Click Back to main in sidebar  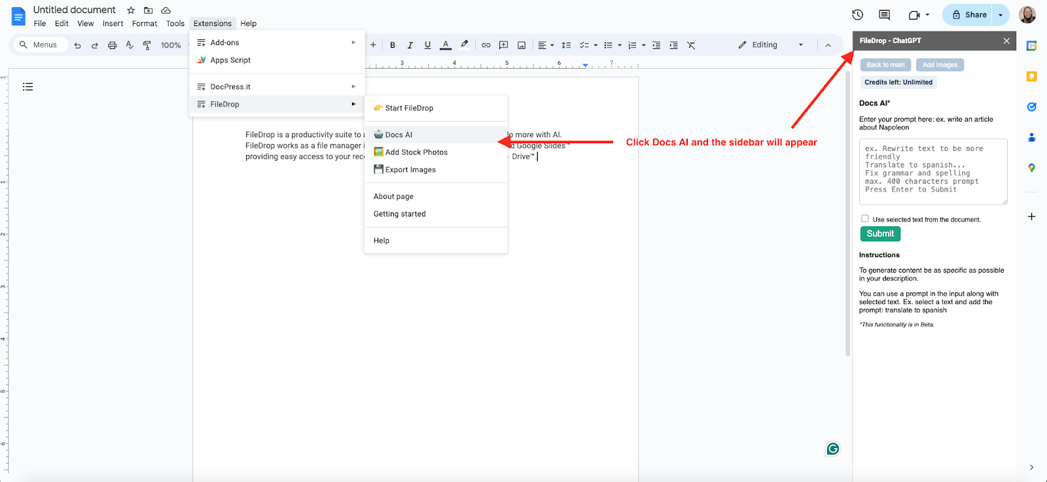[885, 65]
